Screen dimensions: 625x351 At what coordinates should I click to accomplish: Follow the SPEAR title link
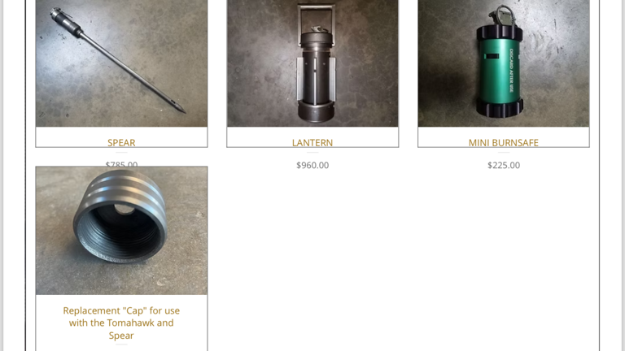(x=121, y=142)
